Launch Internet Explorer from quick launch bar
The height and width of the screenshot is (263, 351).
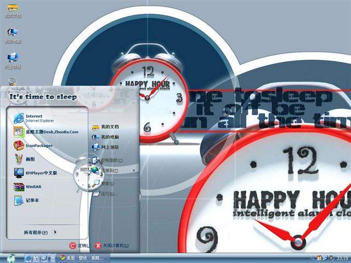click(x=28, y=258)
